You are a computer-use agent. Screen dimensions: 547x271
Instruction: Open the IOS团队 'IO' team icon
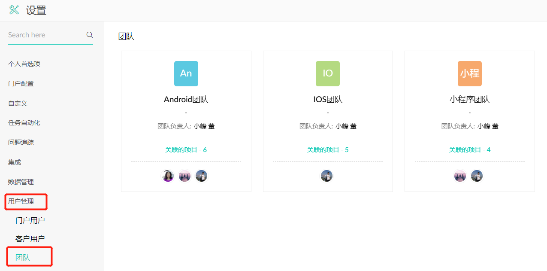[327, 73]
